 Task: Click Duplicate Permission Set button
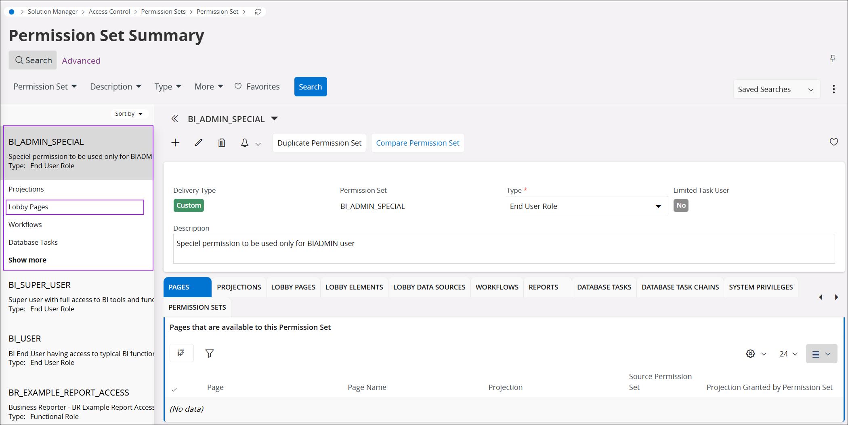coord(319,143)
